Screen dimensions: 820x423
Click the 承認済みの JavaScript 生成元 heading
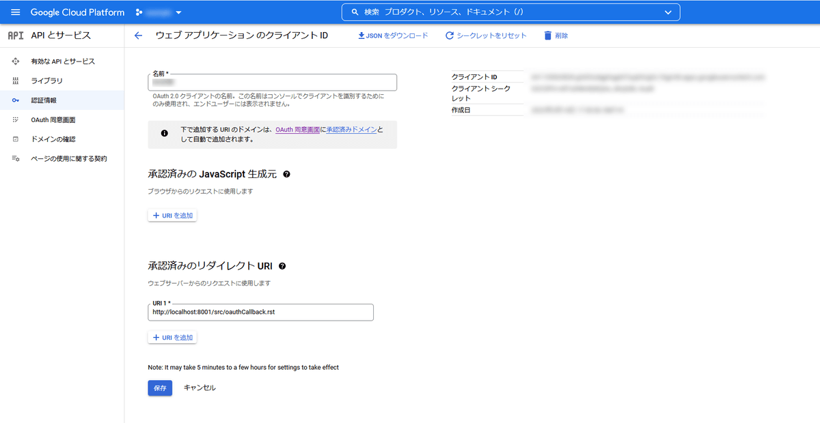(x=213, y=175)
